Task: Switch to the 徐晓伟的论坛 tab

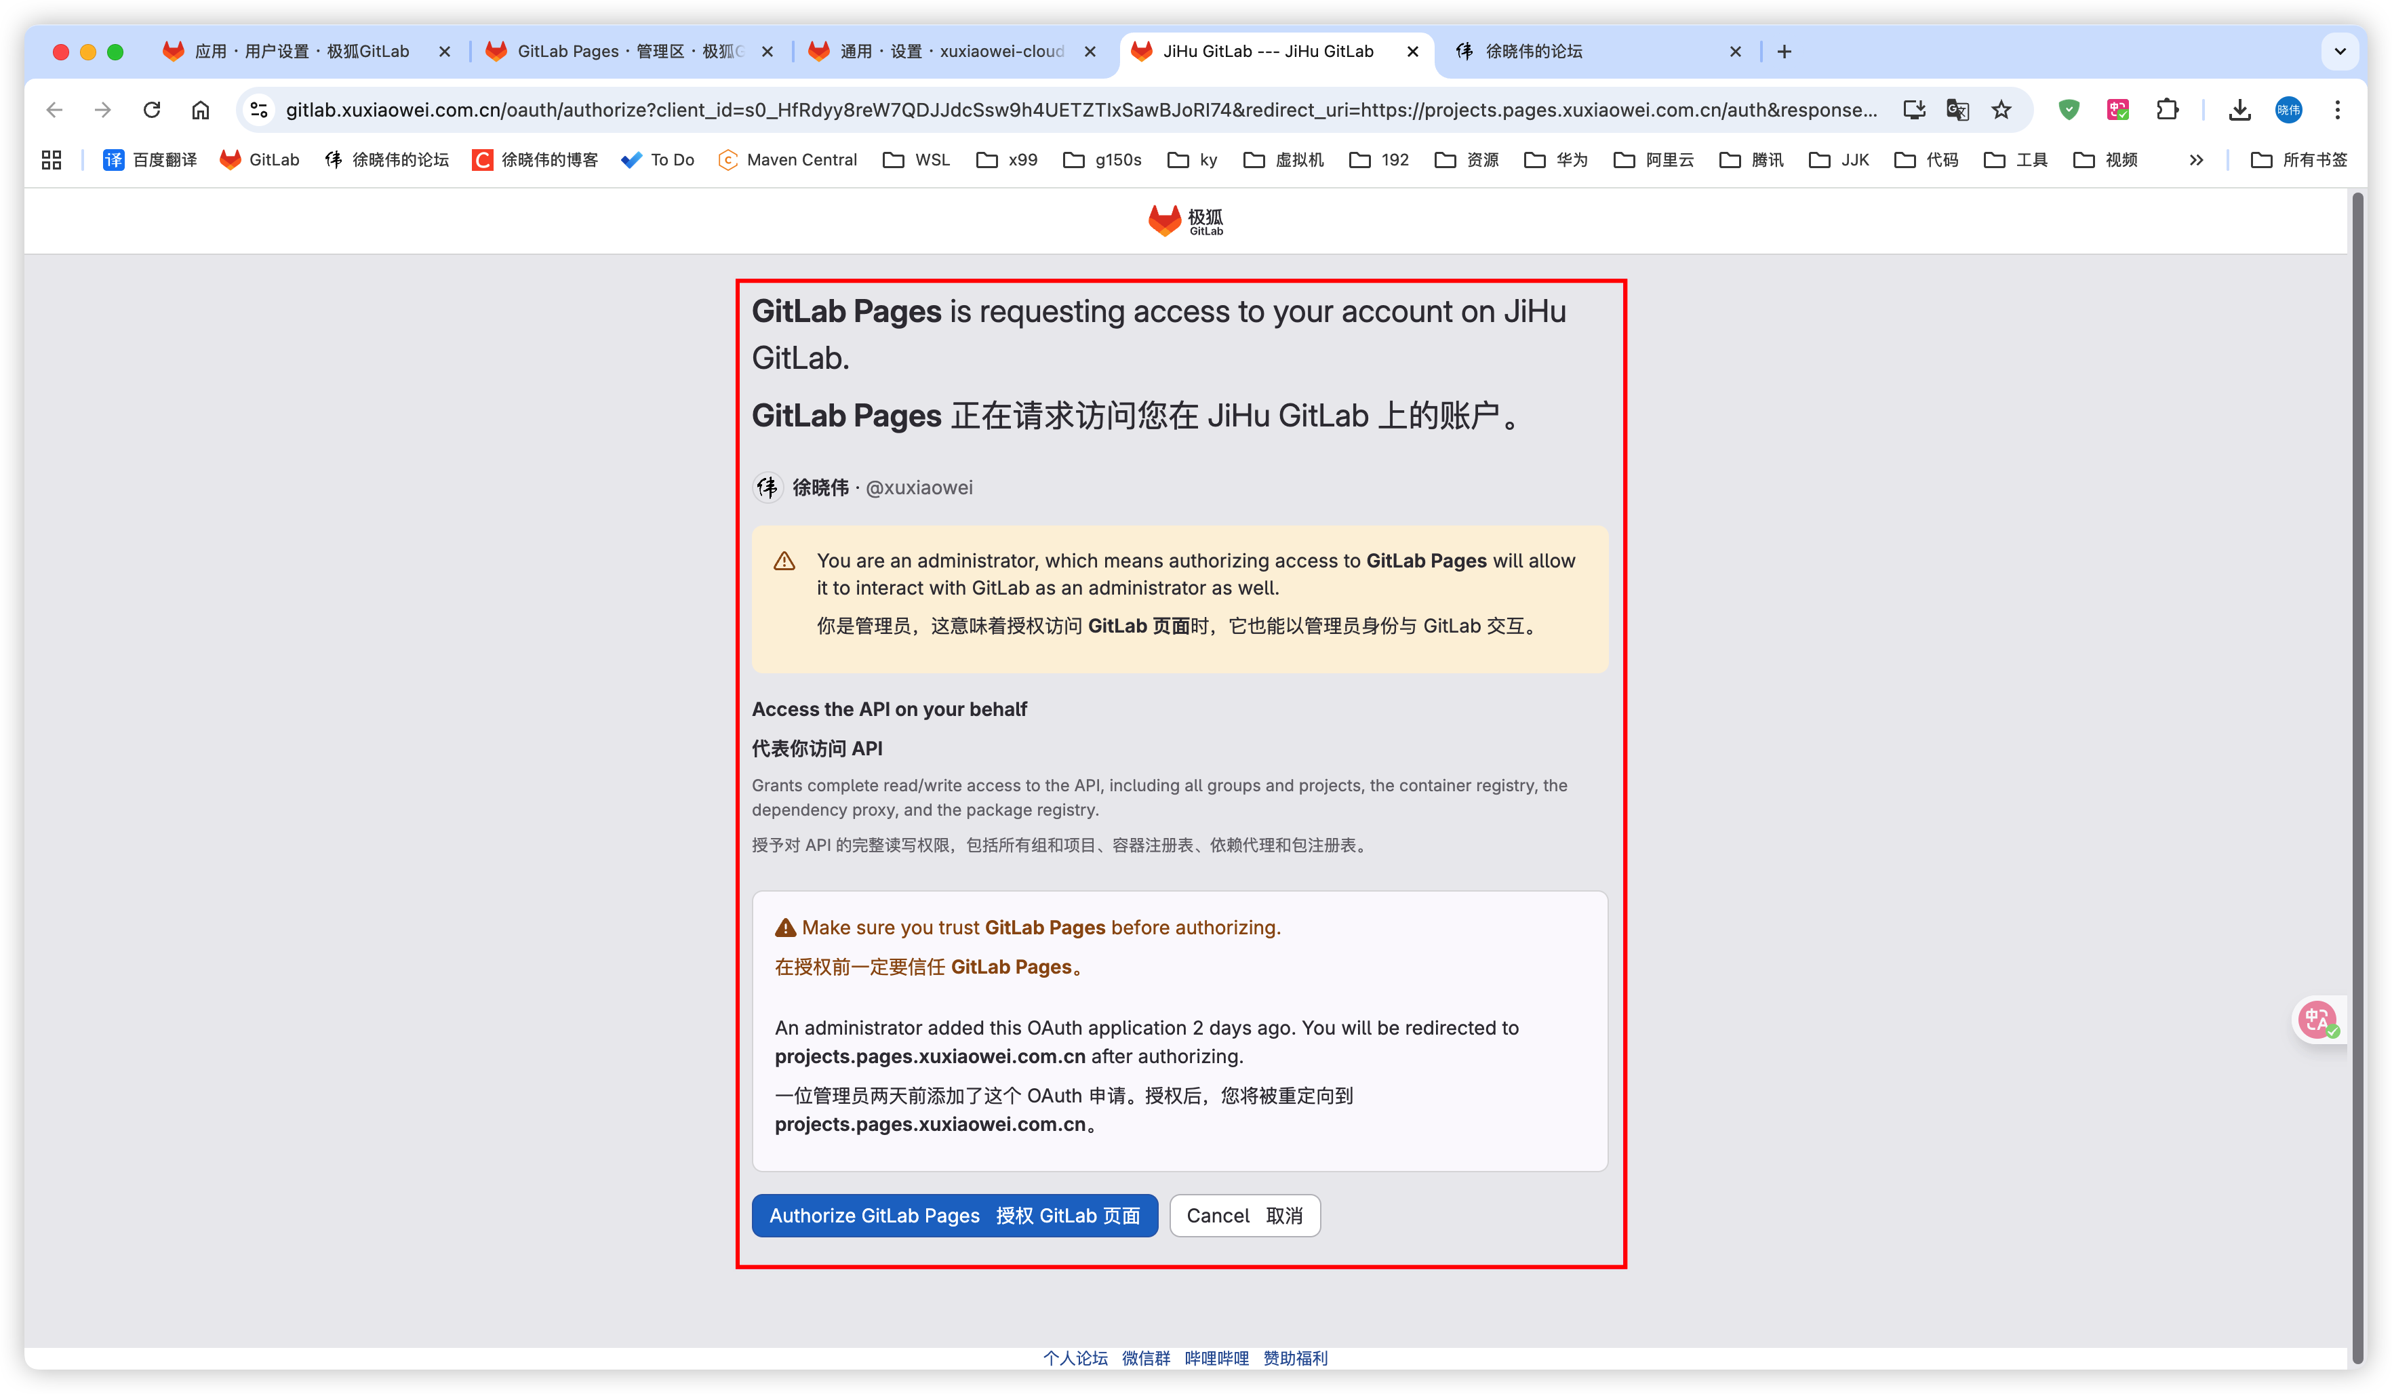Action: pos(1534,52)
